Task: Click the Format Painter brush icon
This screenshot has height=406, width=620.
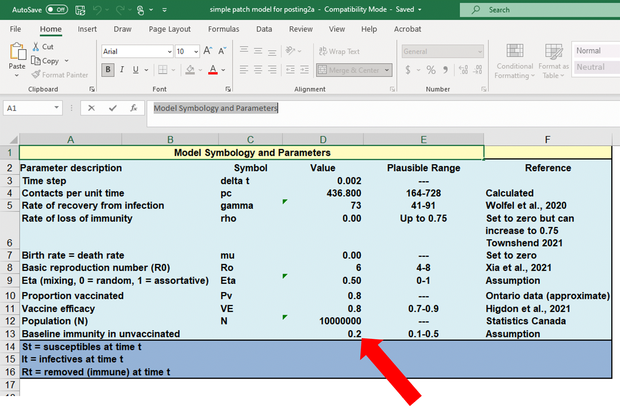Action: [x=36, y=75]
